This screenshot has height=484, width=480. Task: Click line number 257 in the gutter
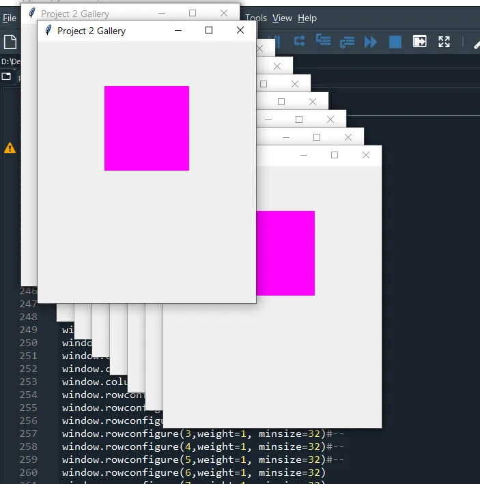coord(29,433)
